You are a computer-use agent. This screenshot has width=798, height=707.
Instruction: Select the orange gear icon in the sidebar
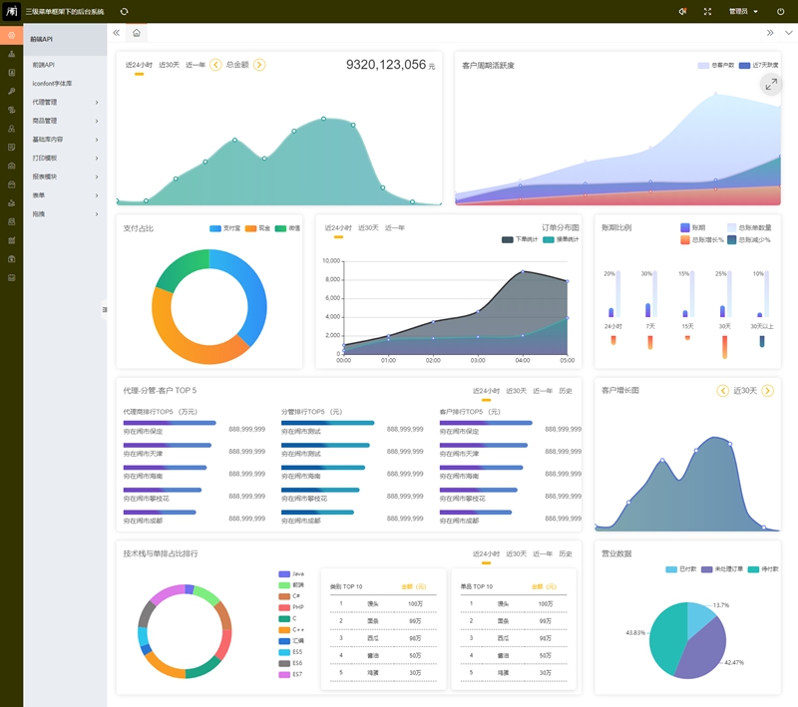[11, 36]
